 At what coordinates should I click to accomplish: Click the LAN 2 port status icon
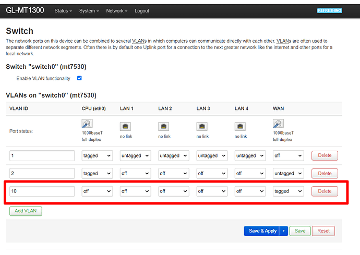point(163,126)
